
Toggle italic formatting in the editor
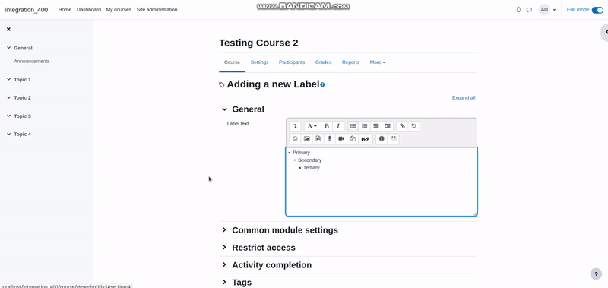[x=337, y=126]
